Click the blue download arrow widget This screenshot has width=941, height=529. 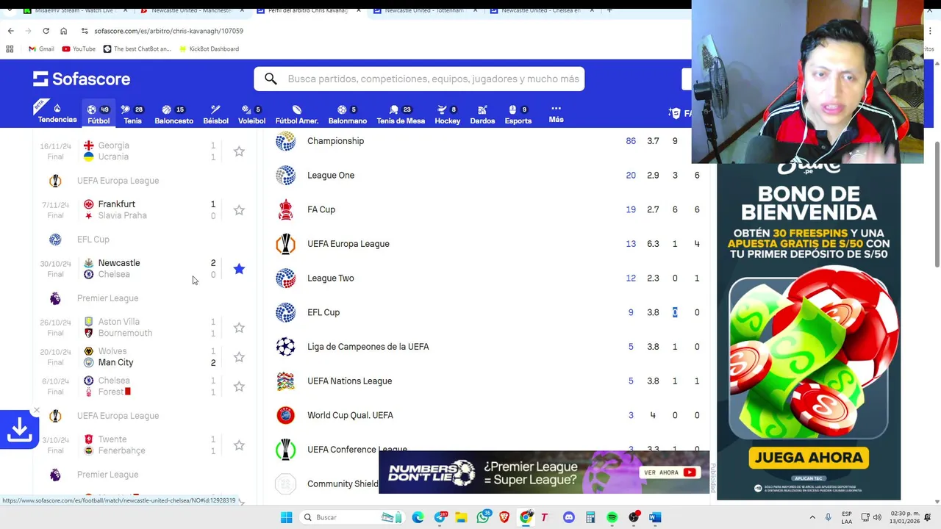pos(19,431)
